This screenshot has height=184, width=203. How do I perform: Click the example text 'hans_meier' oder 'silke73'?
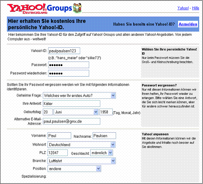74,58
